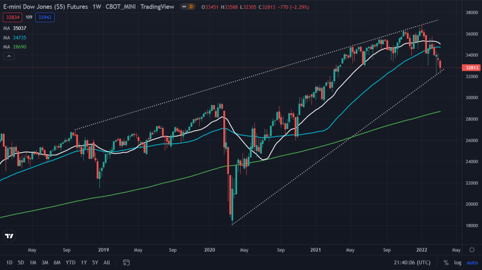Show All time range data

pos(107,262)
